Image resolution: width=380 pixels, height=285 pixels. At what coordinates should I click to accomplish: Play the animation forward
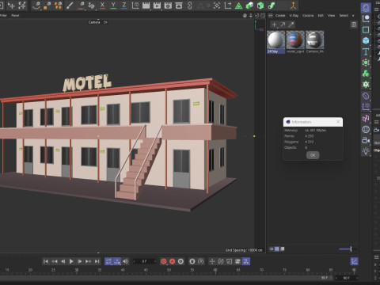coord(71,261)
